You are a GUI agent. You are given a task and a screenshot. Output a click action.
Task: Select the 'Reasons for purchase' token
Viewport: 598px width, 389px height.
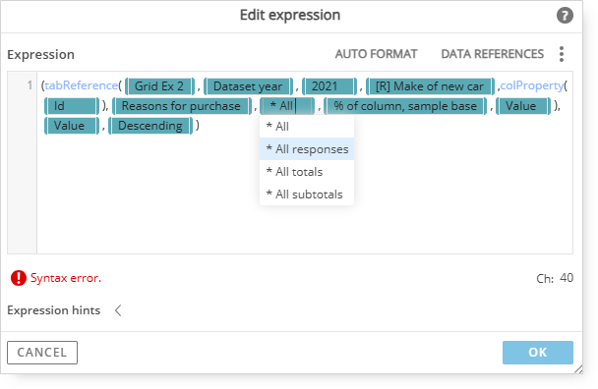coord(182,106)
